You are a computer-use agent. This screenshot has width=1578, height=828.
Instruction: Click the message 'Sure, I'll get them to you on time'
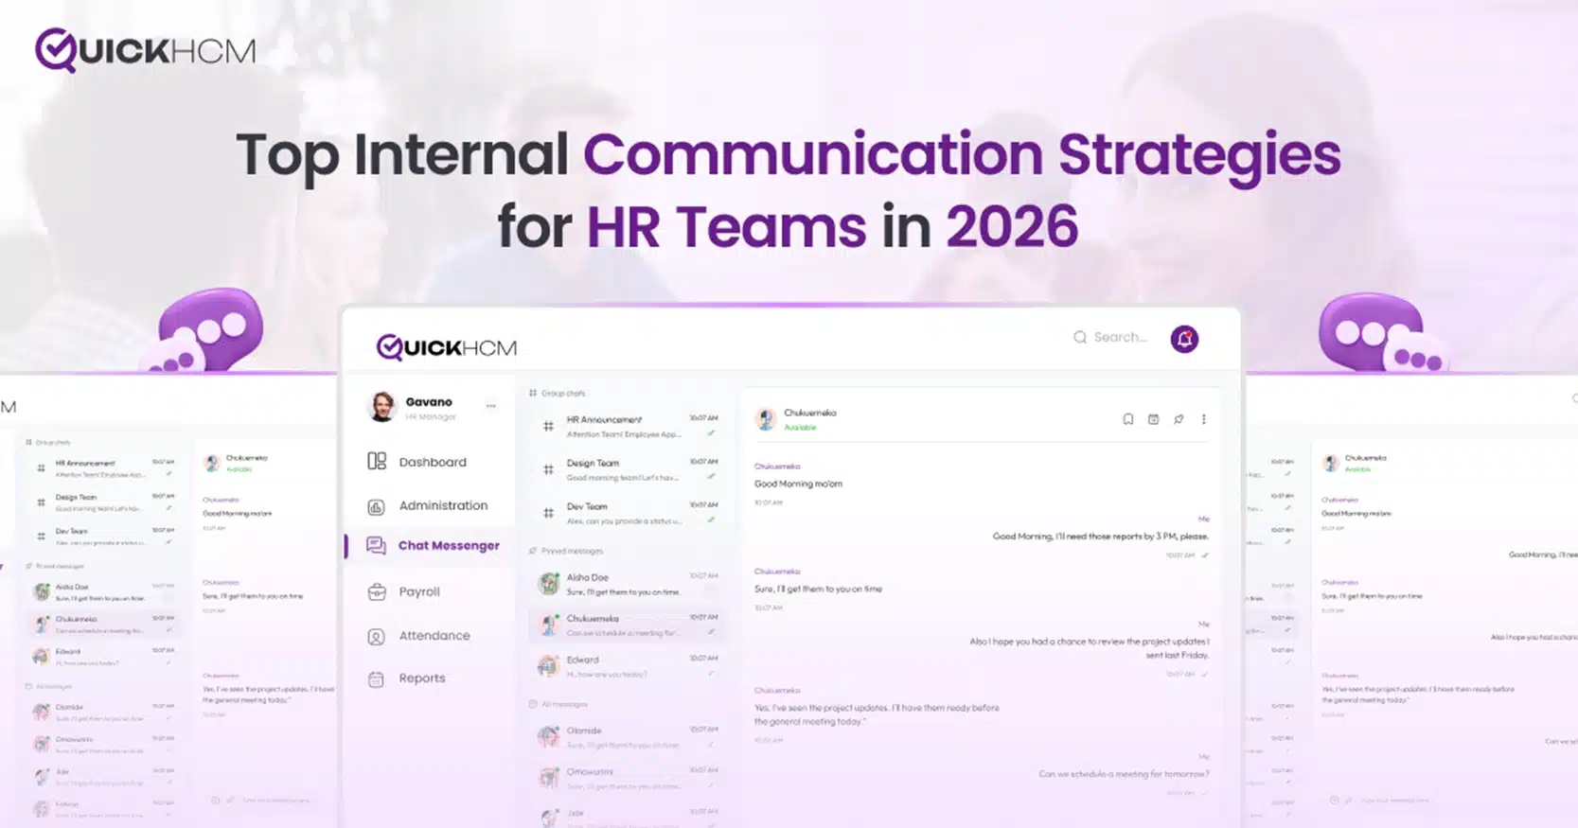pos(818,589)
